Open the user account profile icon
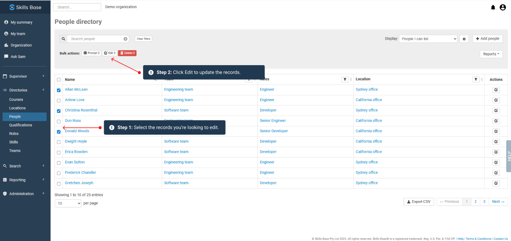The height and width of the screenshot is (241, 511). [x=502, y=7]
